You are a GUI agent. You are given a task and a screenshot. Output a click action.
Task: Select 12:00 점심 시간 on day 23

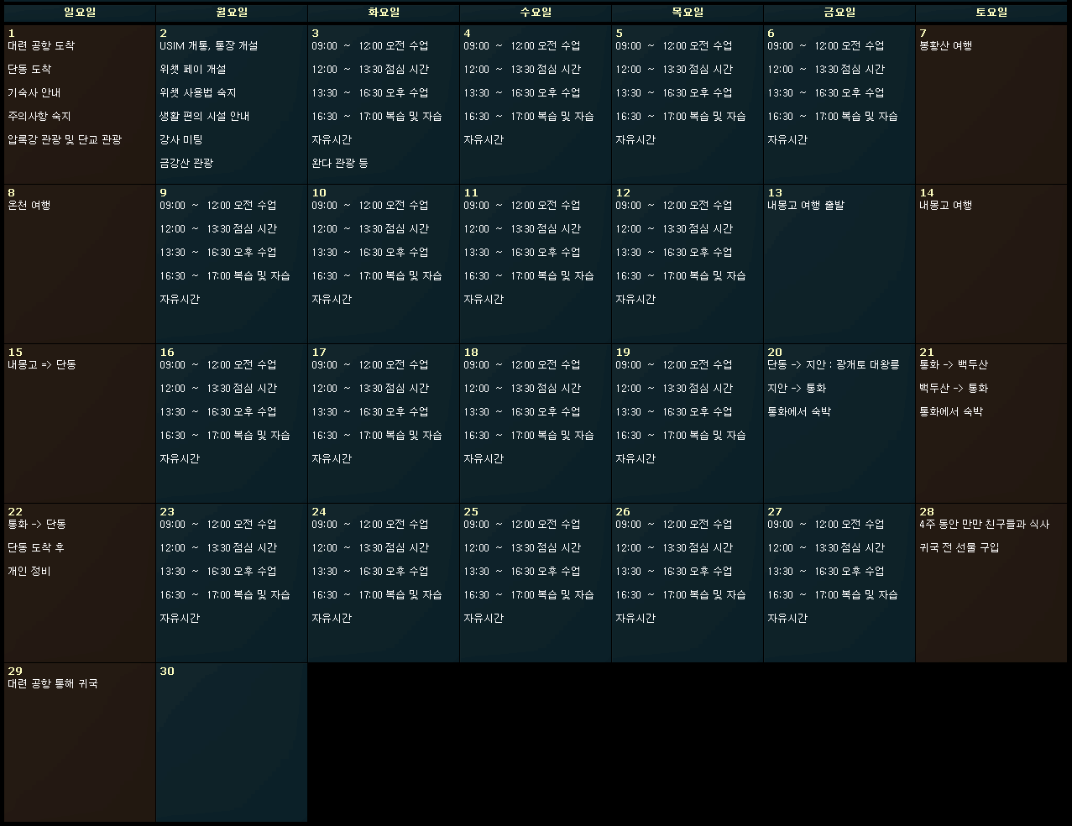tap(218, 548)
